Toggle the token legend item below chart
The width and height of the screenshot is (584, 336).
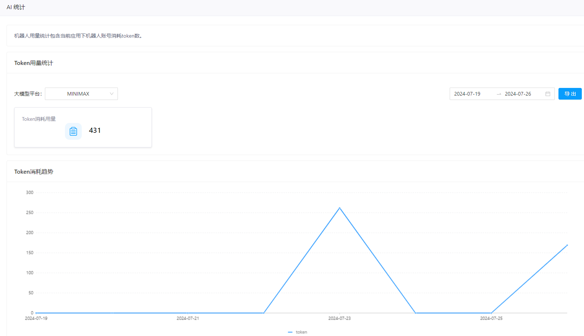297,332
